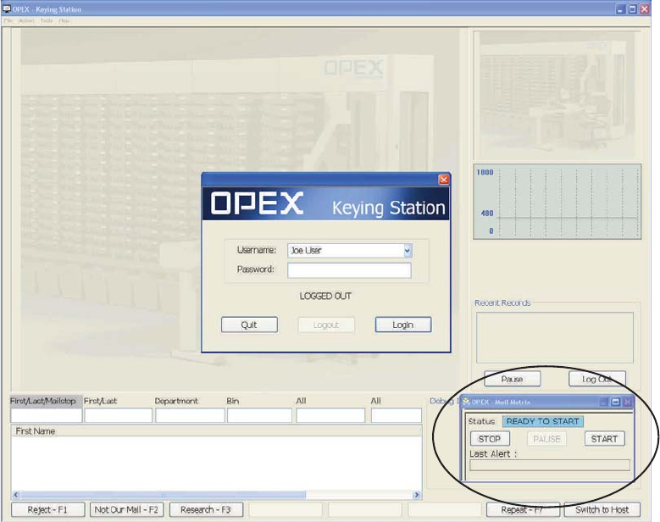This screenshot has height=522, width=660.
Task: Click the Mail Matrix window title icon
Action: click(466, 402)
